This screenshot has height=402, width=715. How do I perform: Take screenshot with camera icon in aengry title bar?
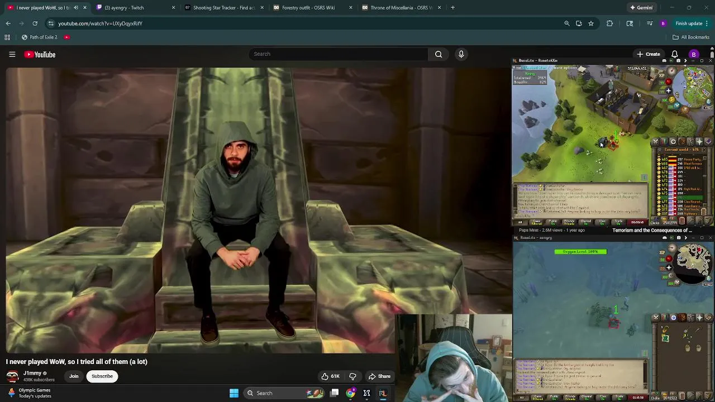pyautogui.click(x=679, y=238)
